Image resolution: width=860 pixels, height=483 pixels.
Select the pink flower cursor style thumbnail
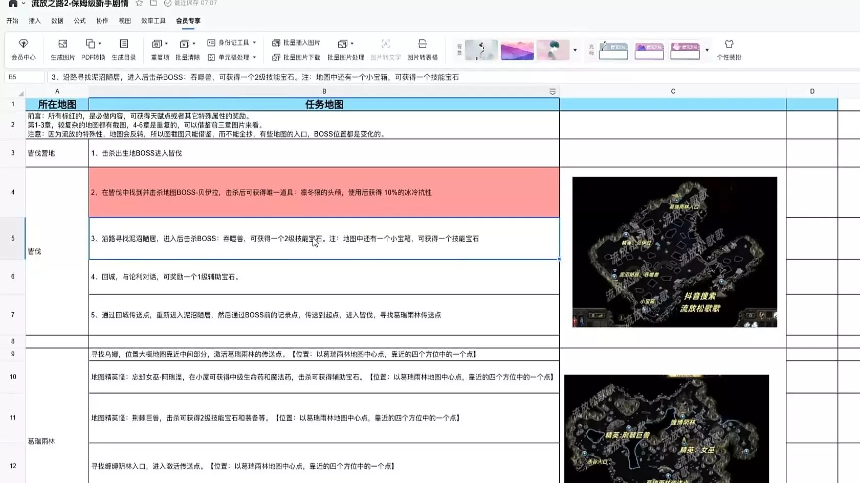point(685,50)
